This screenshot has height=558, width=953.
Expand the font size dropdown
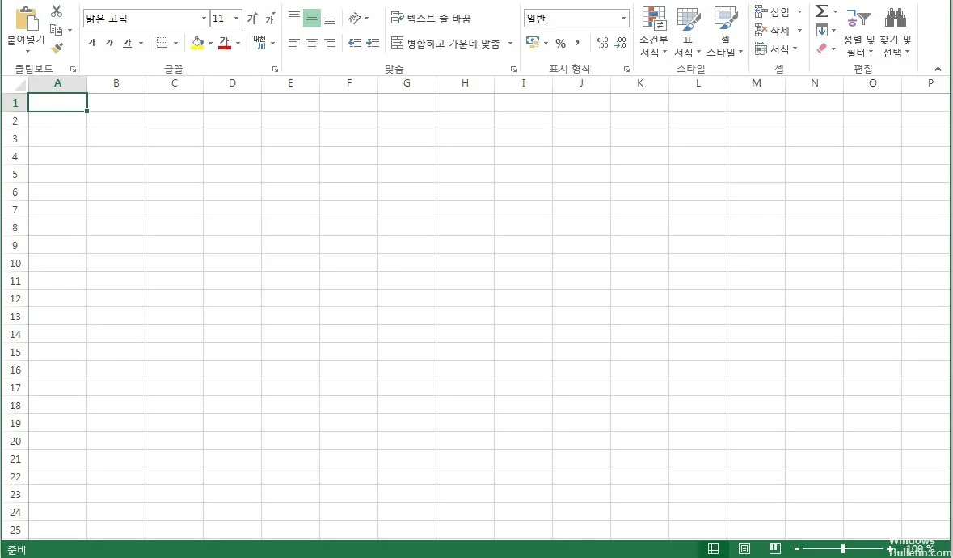coord(236,19)
